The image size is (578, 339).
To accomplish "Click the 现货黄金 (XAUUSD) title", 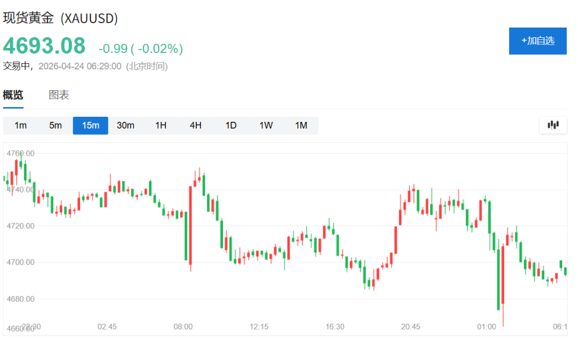I will point(60,18).
